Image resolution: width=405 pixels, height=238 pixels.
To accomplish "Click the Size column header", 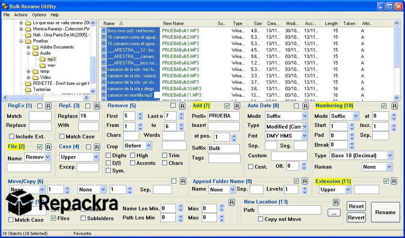I will click(x=256, y=23).
